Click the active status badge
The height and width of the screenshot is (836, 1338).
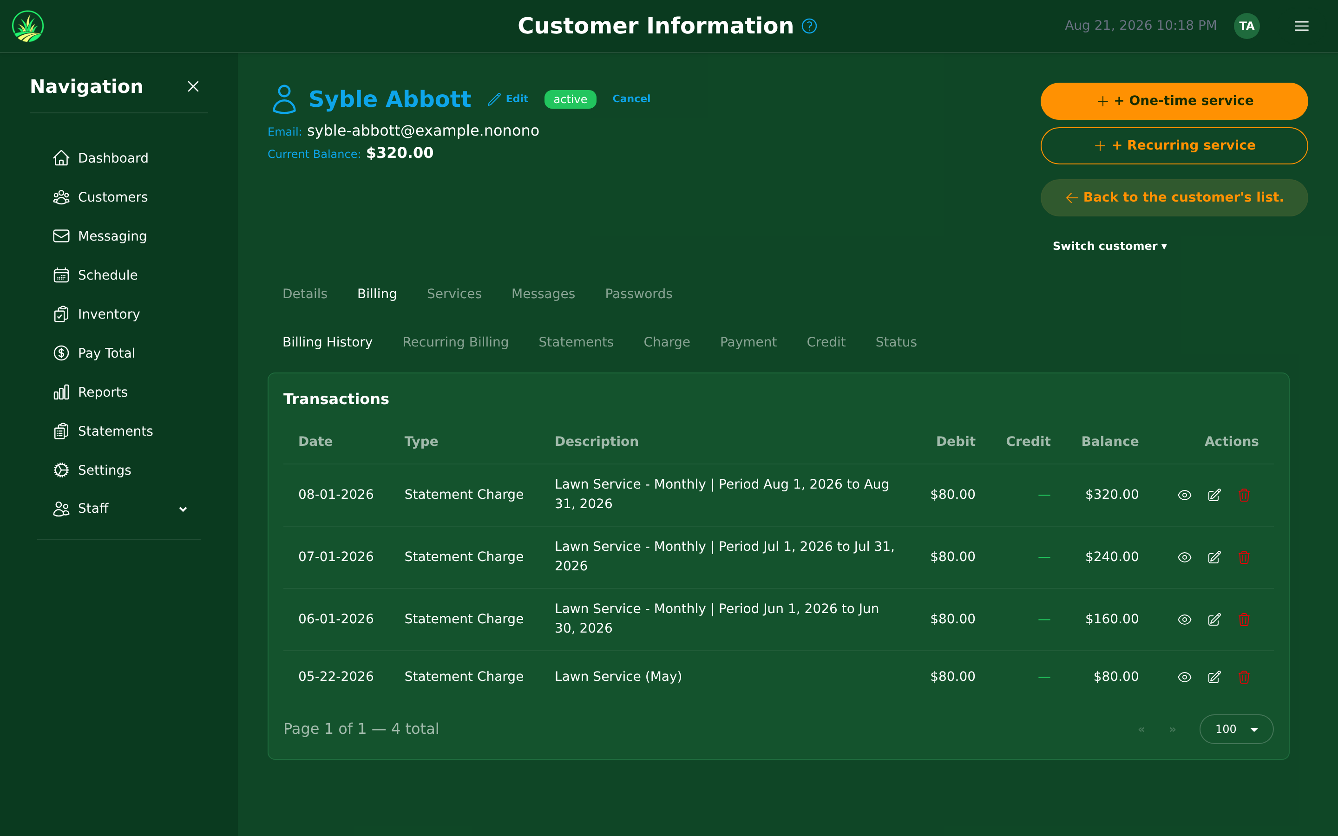[570, 99]
